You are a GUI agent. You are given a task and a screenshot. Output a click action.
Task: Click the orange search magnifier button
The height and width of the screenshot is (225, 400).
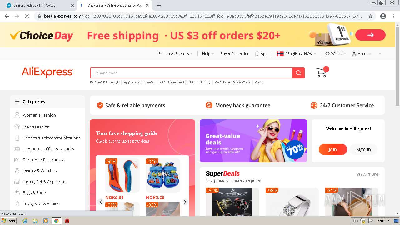298,73
